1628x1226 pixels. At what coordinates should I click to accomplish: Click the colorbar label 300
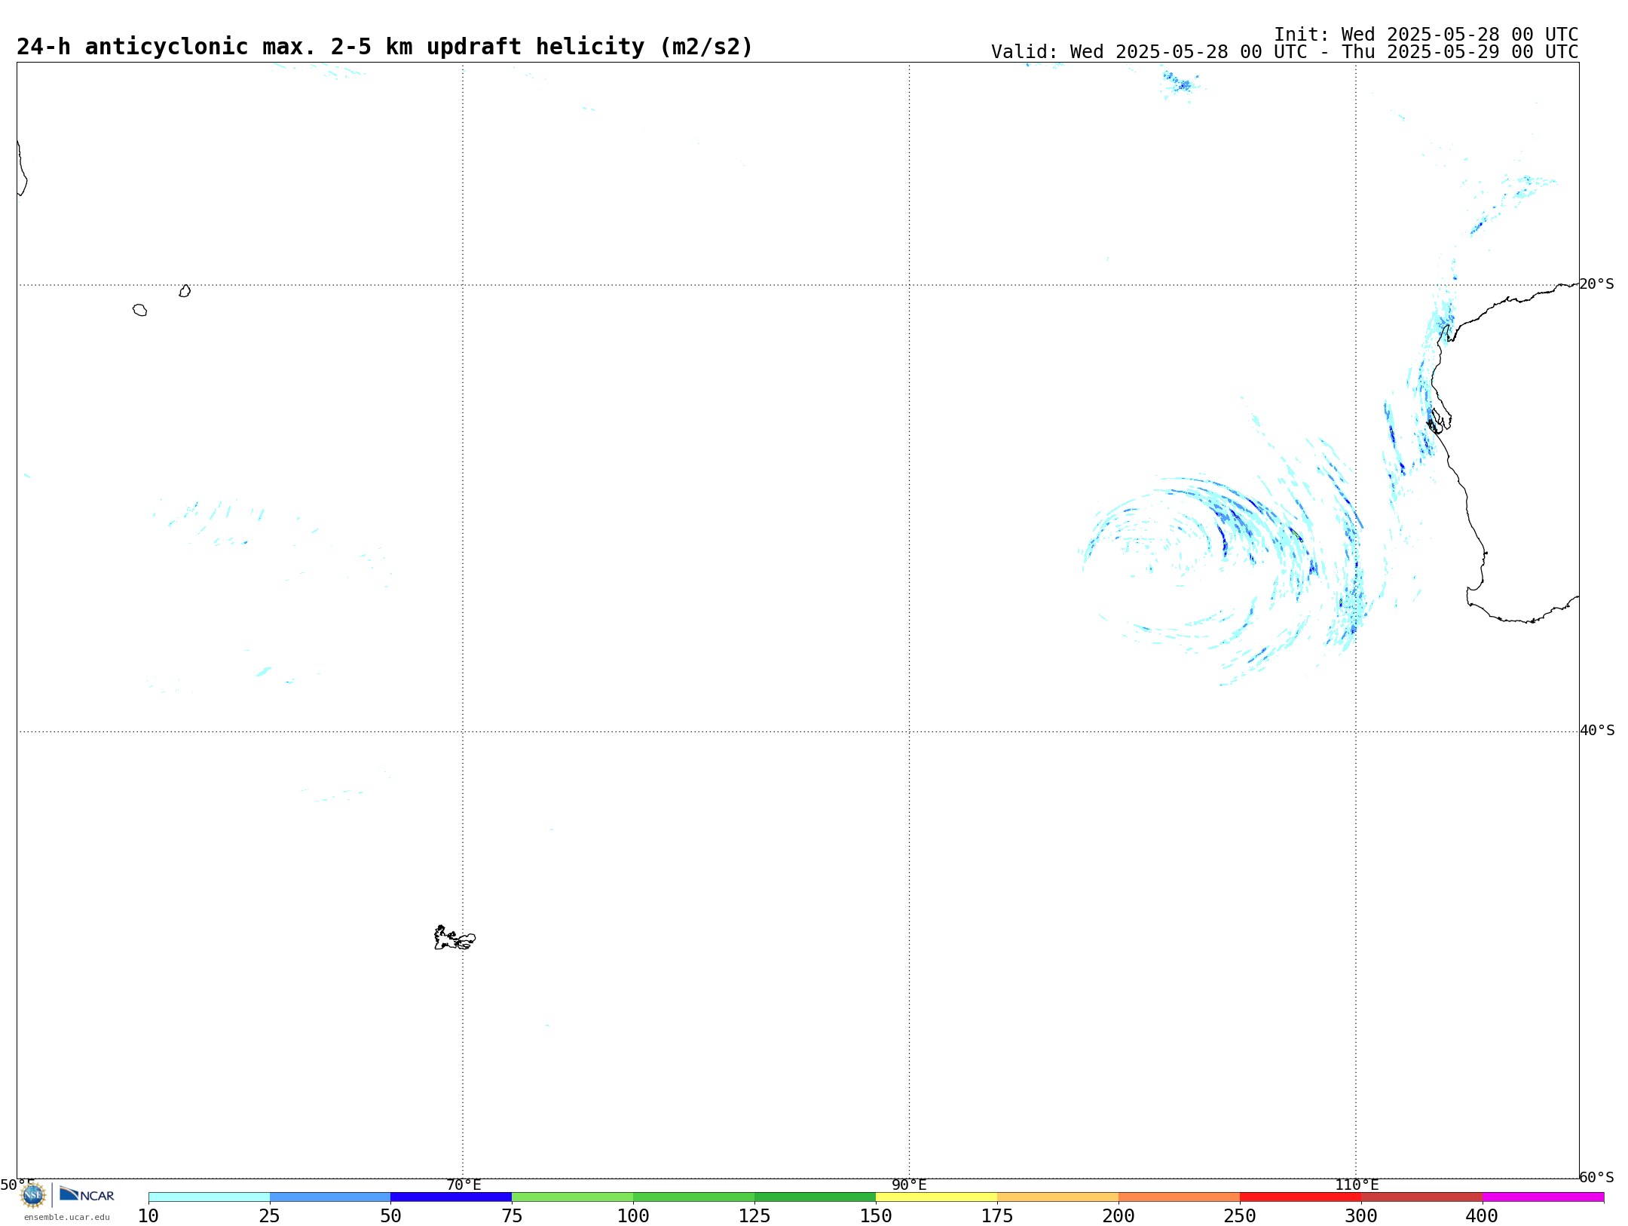tap(1361, 1215)
